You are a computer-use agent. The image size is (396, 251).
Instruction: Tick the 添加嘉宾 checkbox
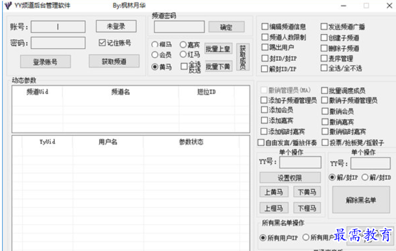tap(264, 120)
